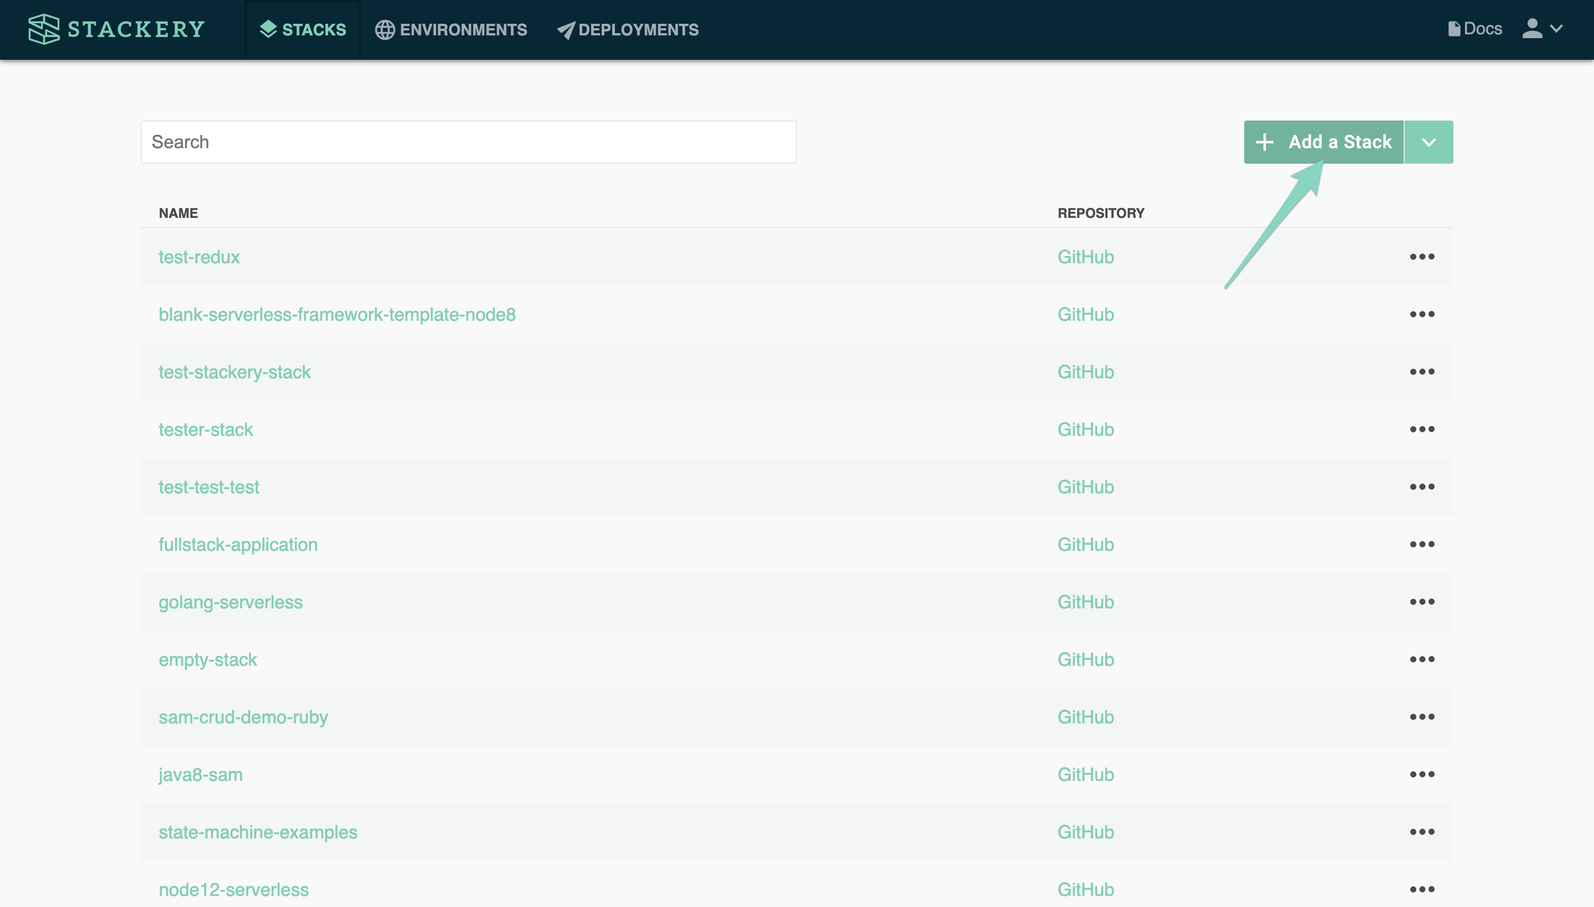Open GitHub repository for test-stackery-stack

point(1085,372)
